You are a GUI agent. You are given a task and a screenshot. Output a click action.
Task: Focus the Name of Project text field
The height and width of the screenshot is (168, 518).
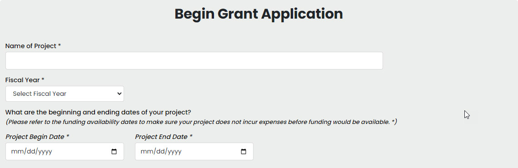tap(194, 61)
